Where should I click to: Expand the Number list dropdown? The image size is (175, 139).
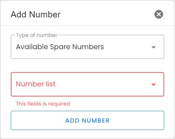87,84
